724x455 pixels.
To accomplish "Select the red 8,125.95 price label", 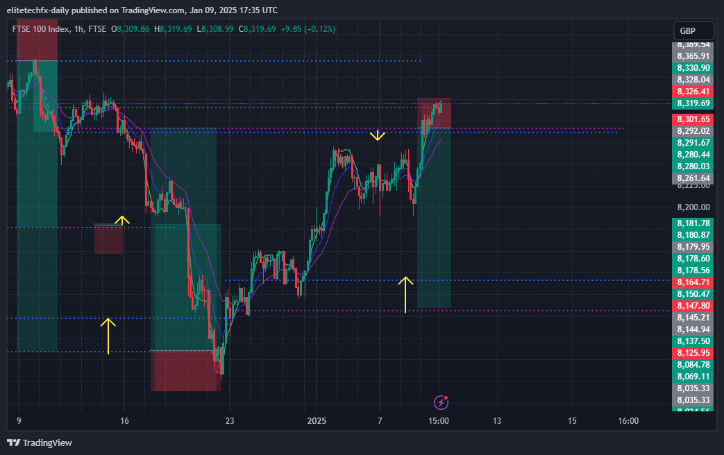I will pos(693,352).
